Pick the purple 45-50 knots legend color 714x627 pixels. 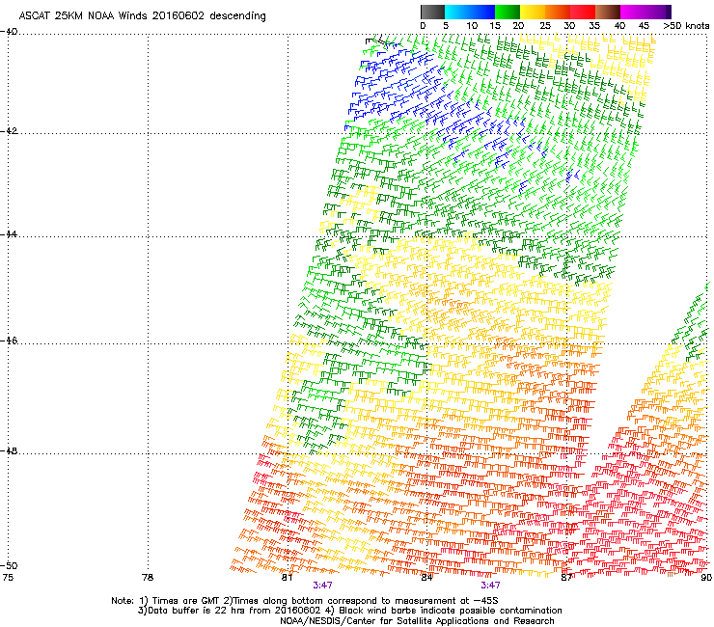point(658,12)
